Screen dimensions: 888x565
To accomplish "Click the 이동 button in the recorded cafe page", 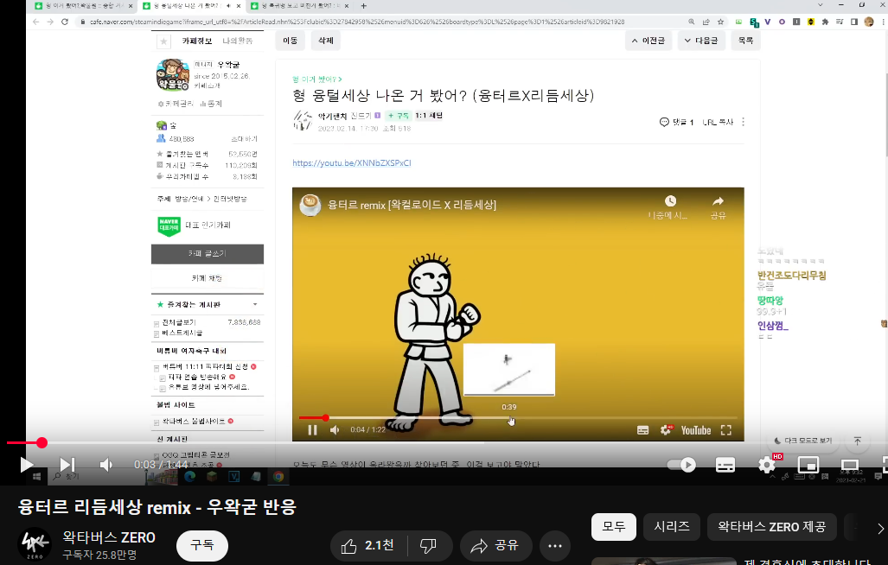I will tap(290, 41).
